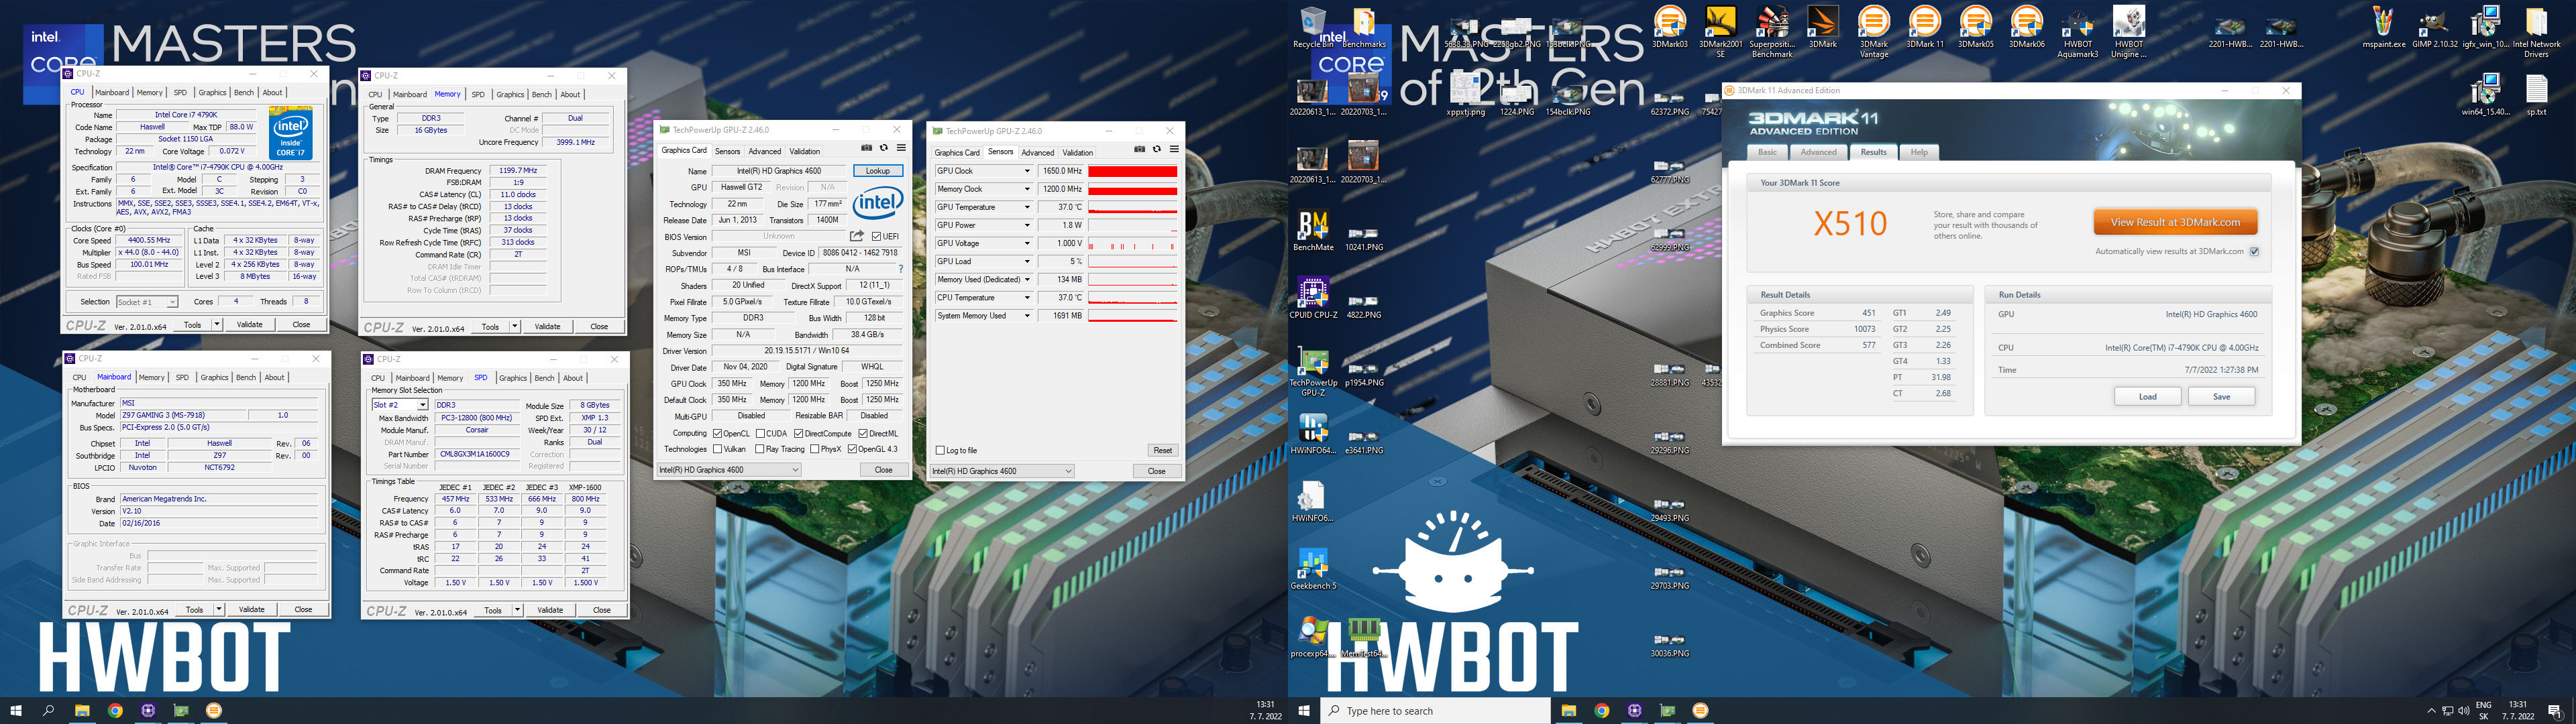Toggle automatically view results at 3DMark.com checkbox
Screen dimensions: 2576x724
click(x=2254, y=252)
